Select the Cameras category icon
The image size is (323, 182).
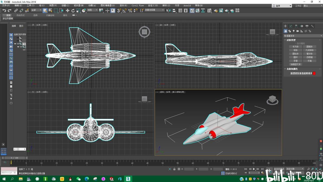(x=298, y=31)
